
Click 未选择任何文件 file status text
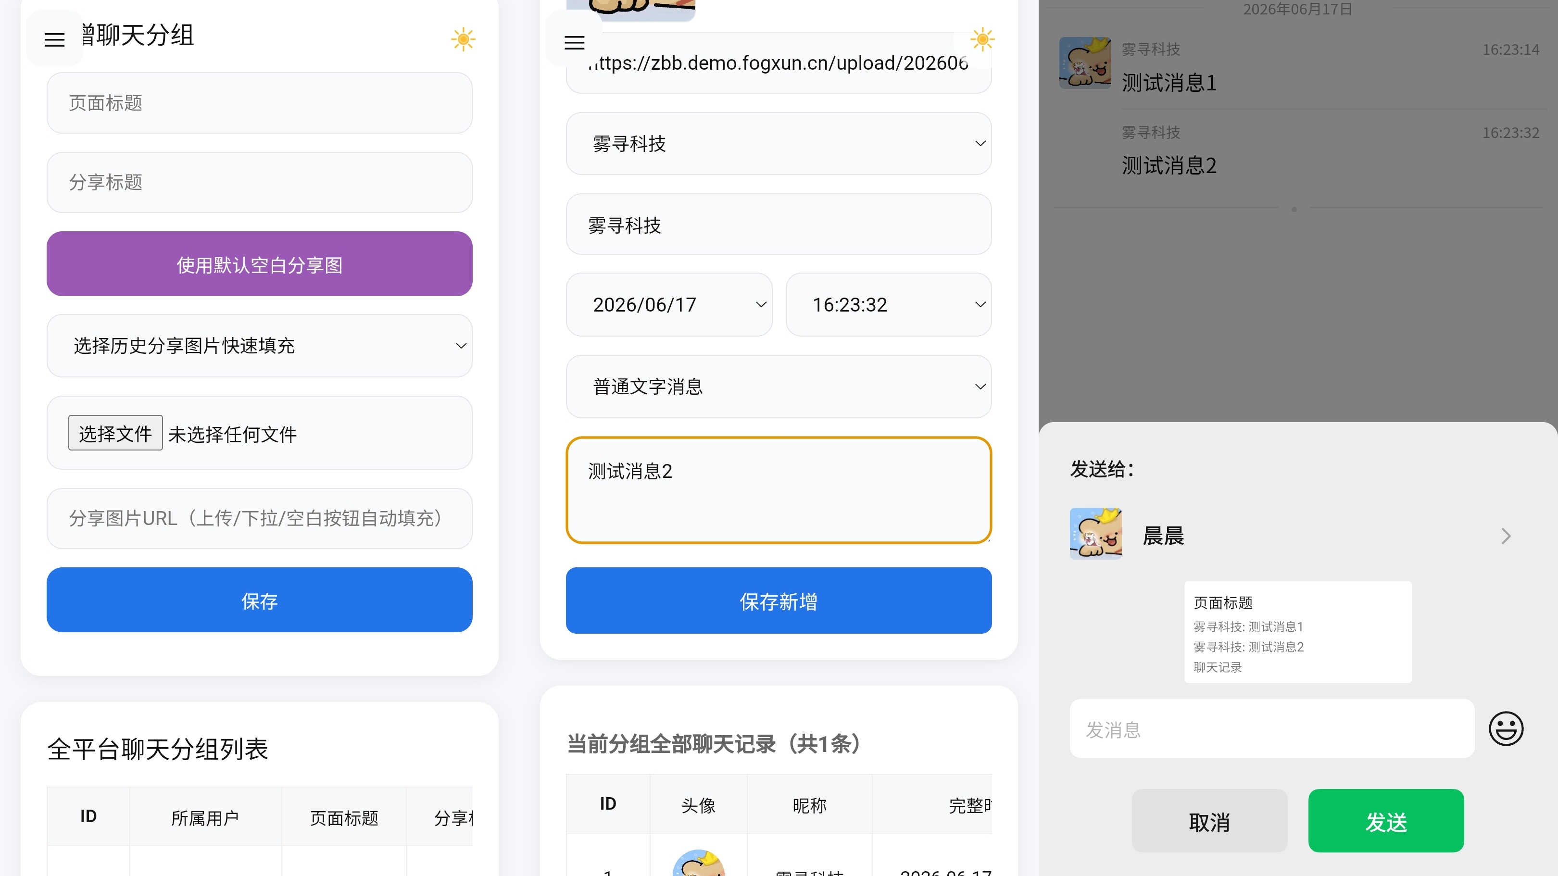tap(233, 434)
